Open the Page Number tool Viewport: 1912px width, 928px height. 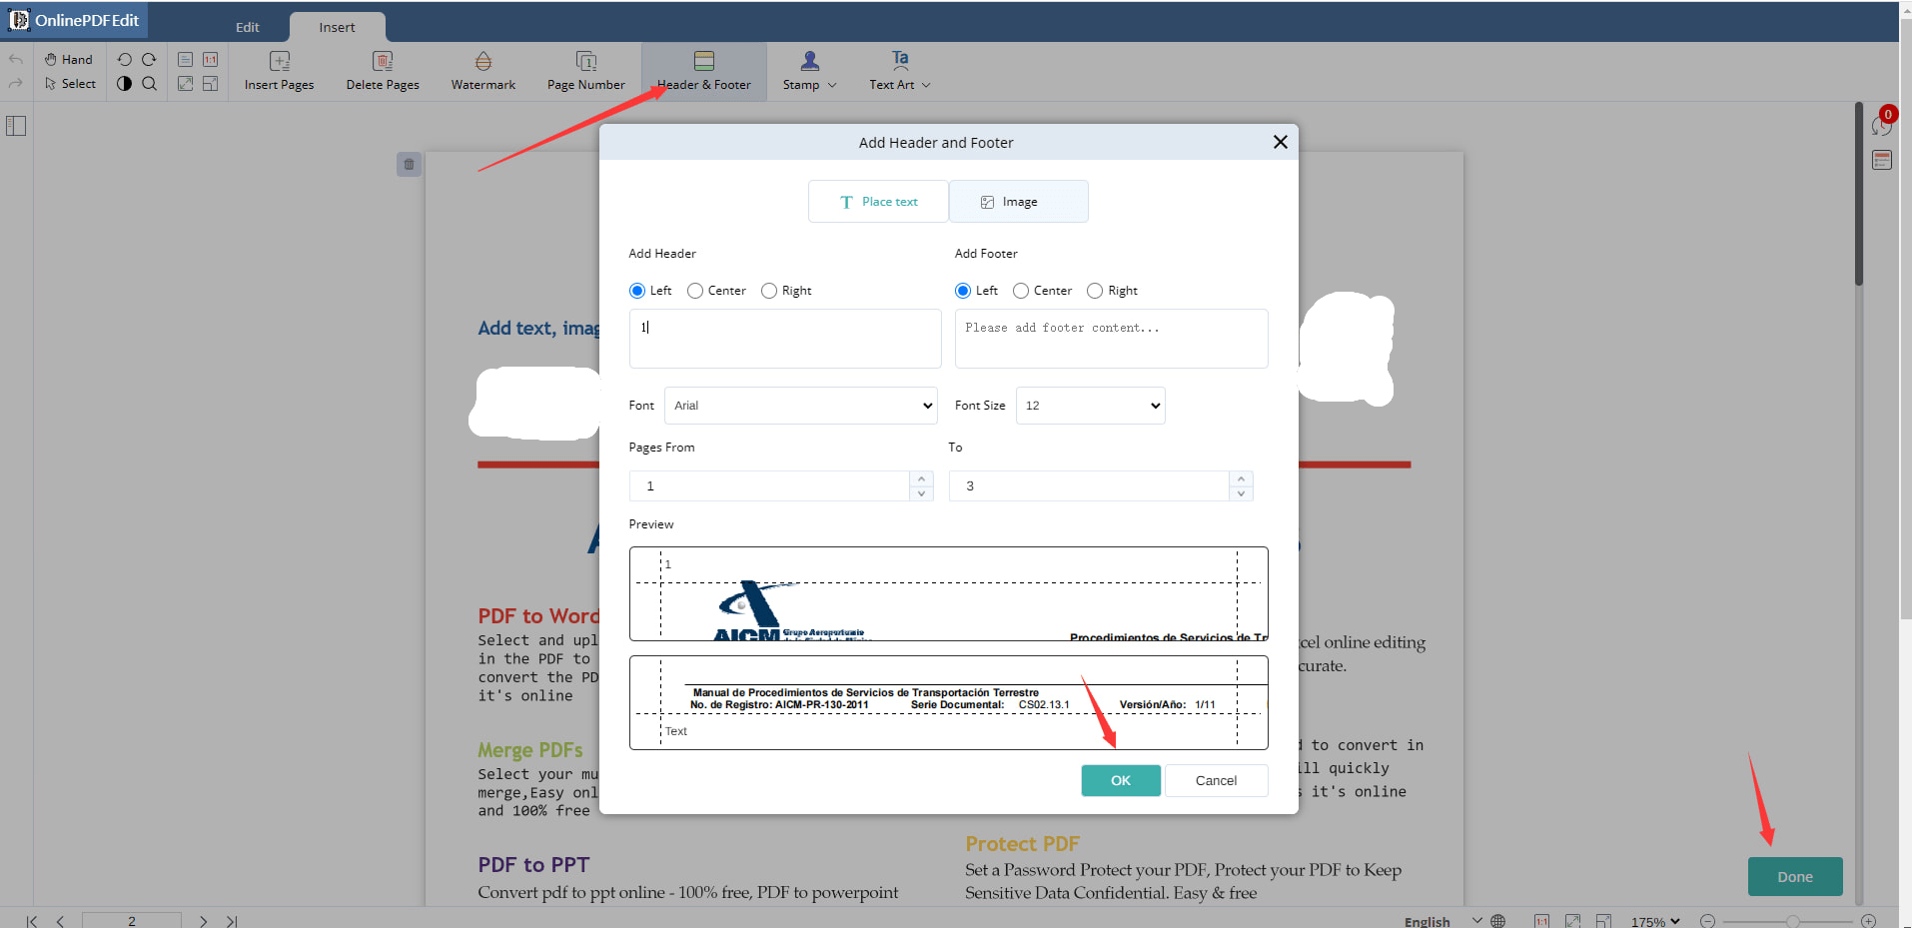[x=584, y=70]
